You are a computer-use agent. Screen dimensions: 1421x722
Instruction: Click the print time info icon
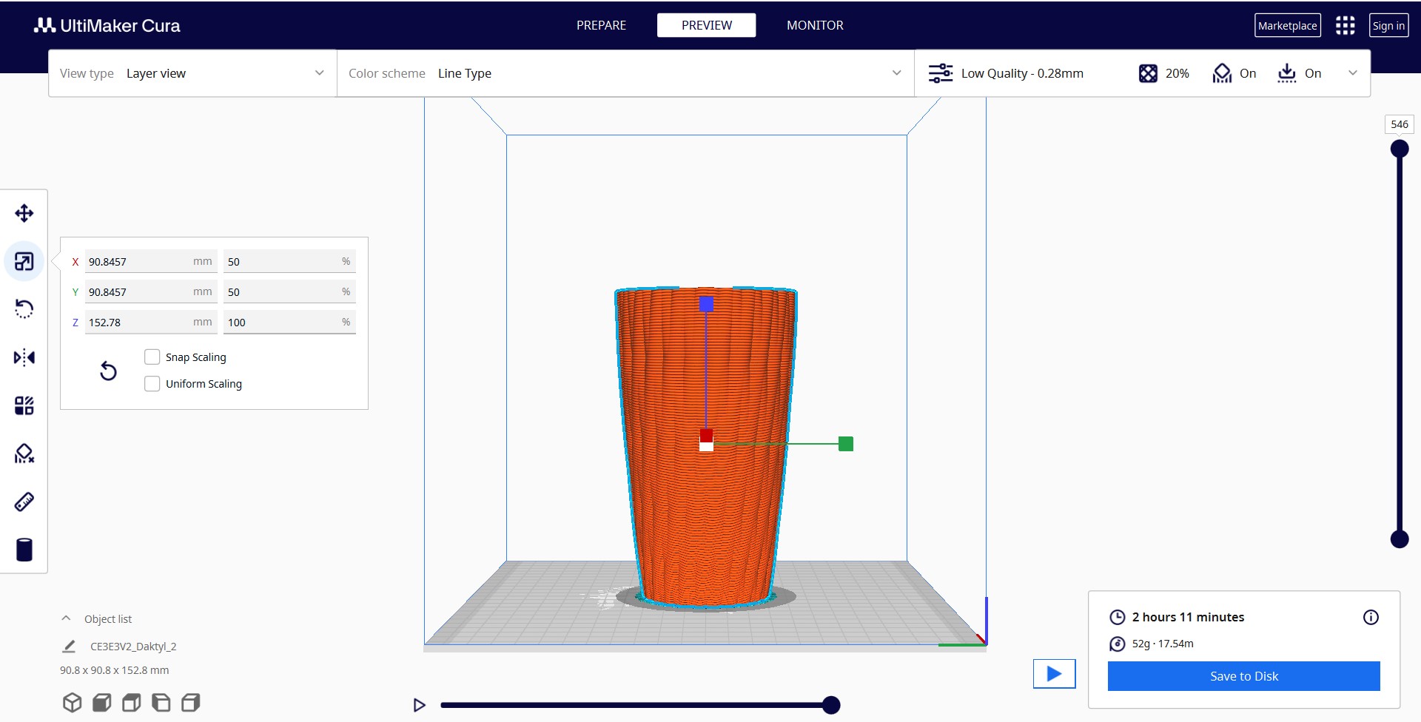1371,617
